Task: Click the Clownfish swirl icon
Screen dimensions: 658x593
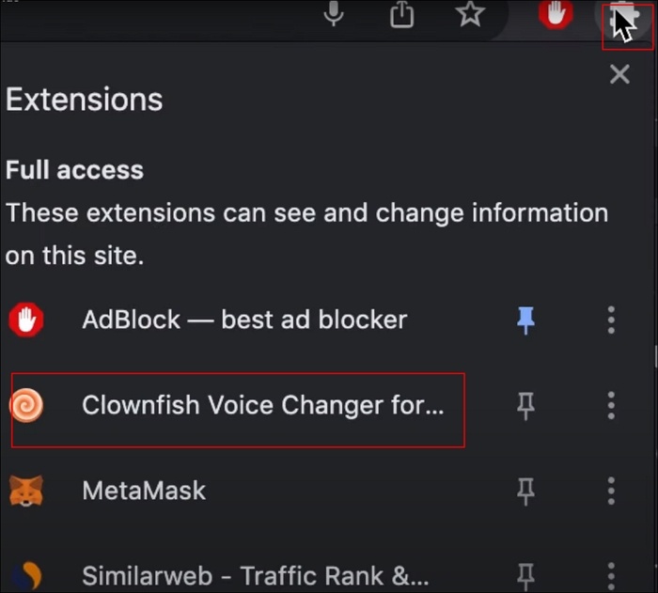Action: click(26, 406)
